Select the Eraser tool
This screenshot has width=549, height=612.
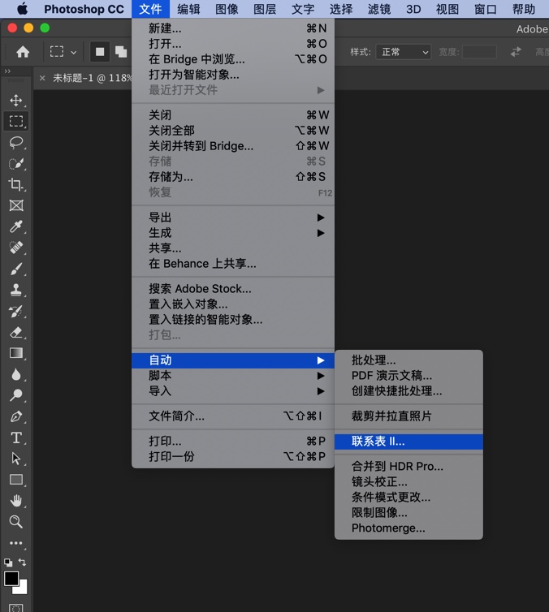15,333
